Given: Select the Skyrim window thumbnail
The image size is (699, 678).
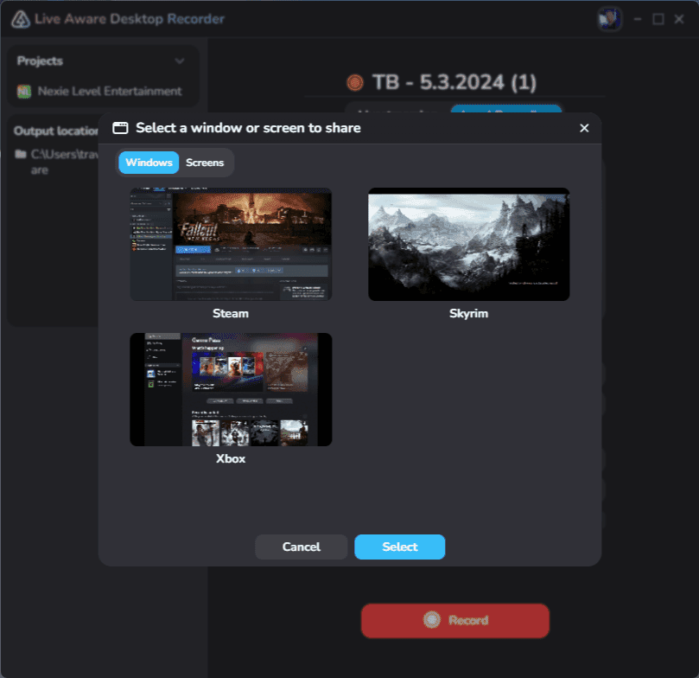Looking at the screenshot, I should tap(468, 244).
